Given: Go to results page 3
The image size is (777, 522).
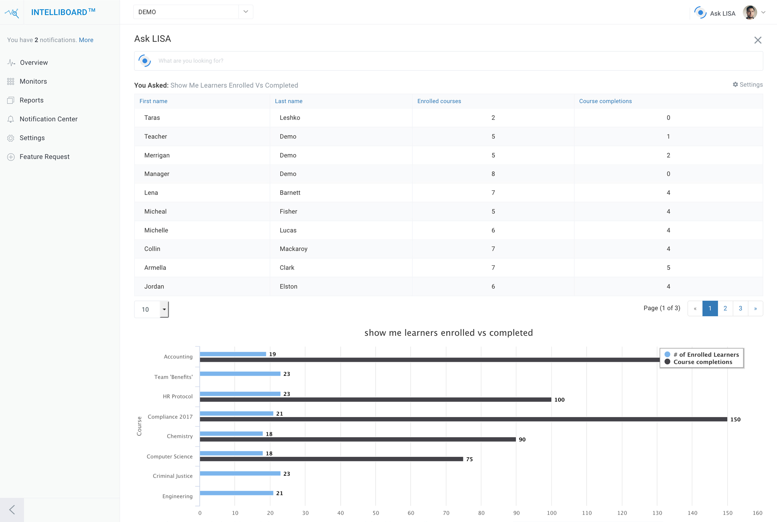Looking at the screenshot, I should (x=740, y=308).
